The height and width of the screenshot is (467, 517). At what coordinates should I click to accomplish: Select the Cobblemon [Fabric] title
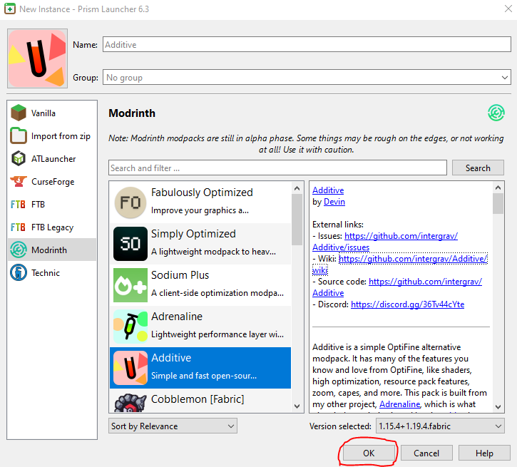coord(198,399)
